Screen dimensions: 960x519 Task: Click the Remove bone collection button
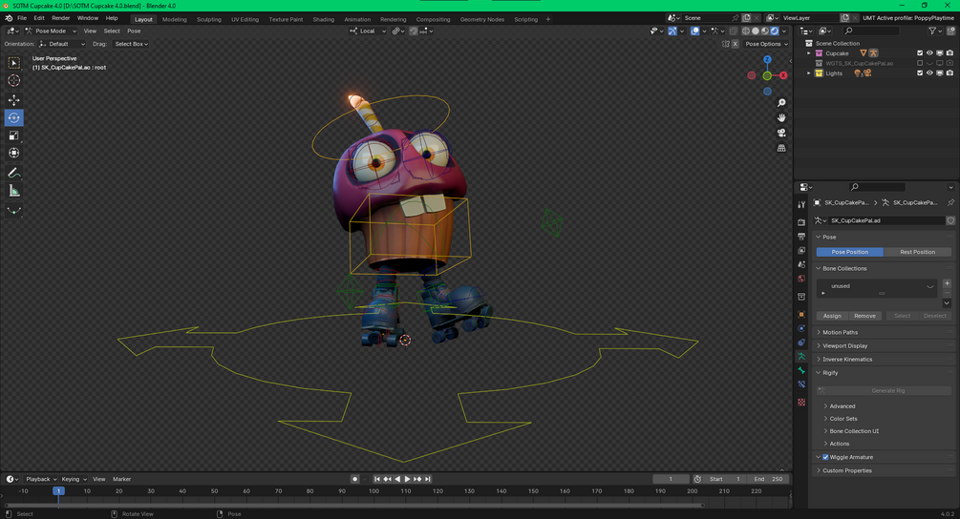pyautogui.click(x=864, y=316)
